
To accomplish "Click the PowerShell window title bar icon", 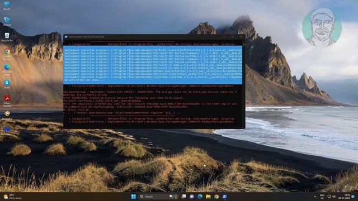I will pyautogui.click(x=66, y=37).
